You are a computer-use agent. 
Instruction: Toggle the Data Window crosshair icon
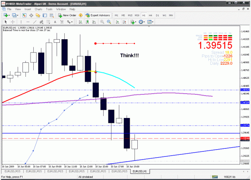click(31, 15)
